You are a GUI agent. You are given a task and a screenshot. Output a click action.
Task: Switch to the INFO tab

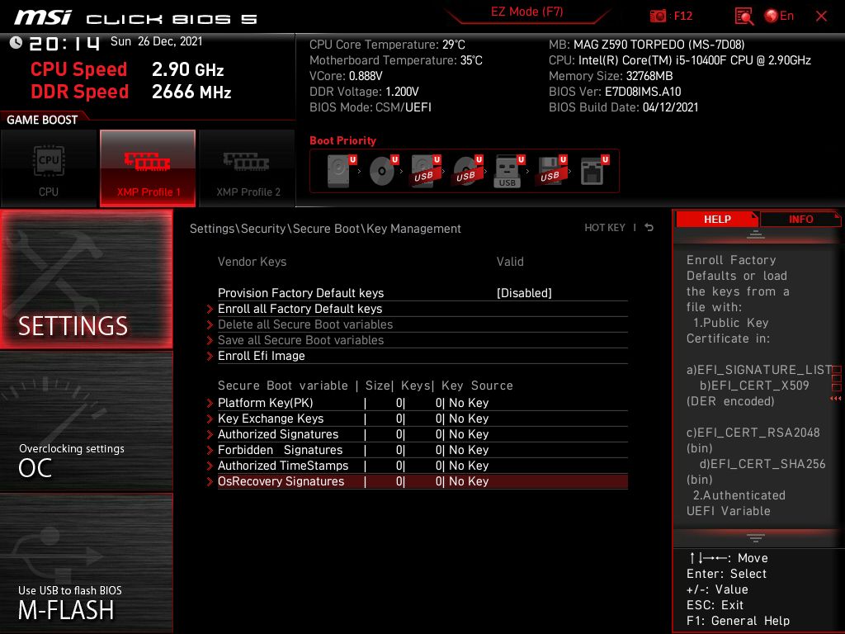(800, 220)
